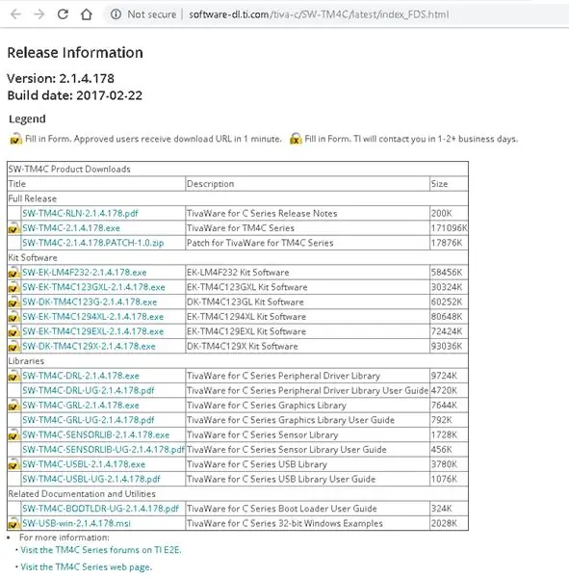Click legend lock icon with check mark
Image resolution: width=569 pixels, height=578 pixels.
tap(15, 139)
